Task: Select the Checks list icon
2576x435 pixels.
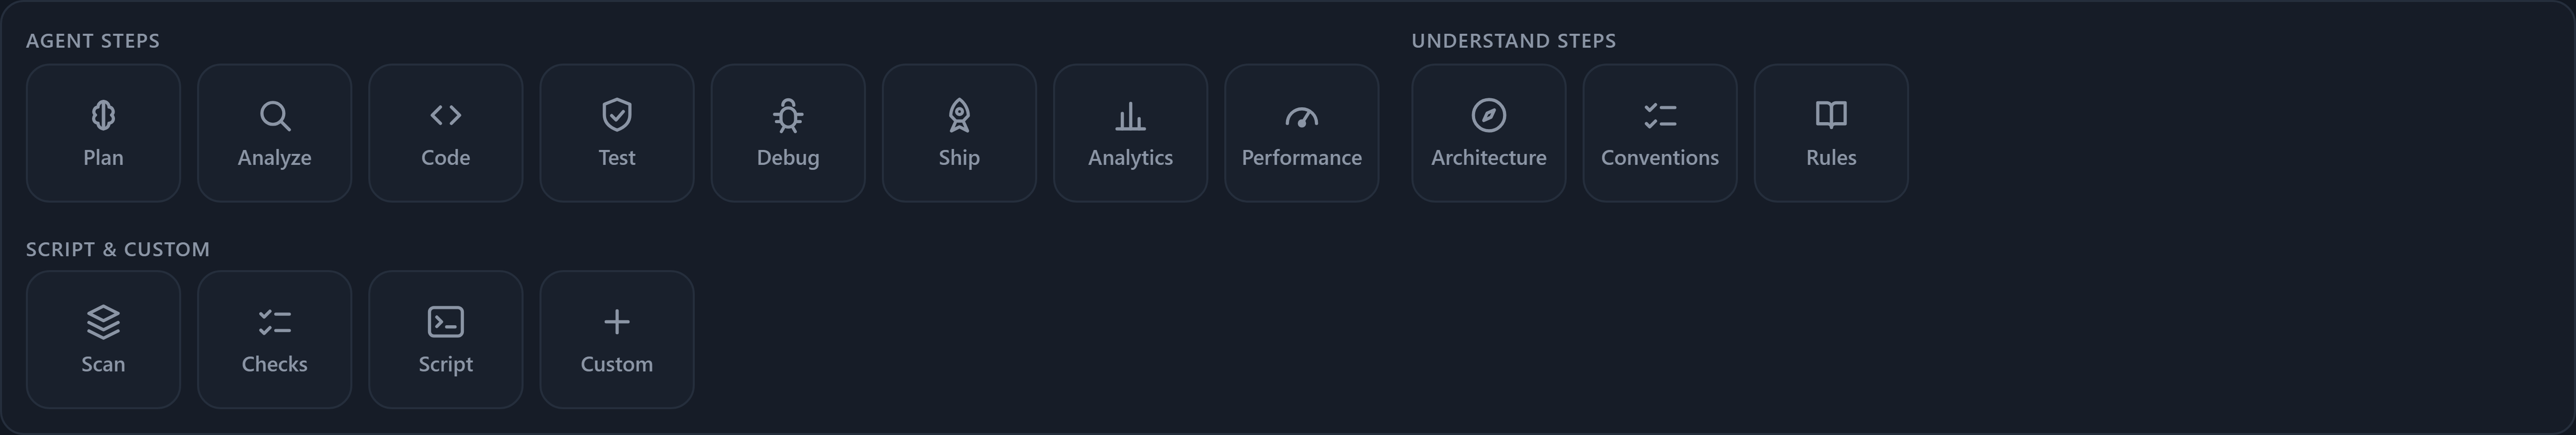Action: [x=274, y=322]
